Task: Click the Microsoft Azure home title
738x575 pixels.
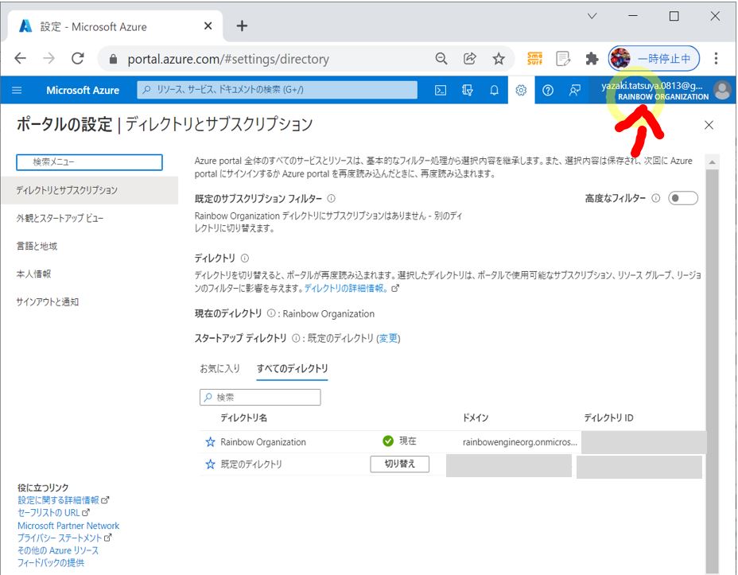Action: 83,90
